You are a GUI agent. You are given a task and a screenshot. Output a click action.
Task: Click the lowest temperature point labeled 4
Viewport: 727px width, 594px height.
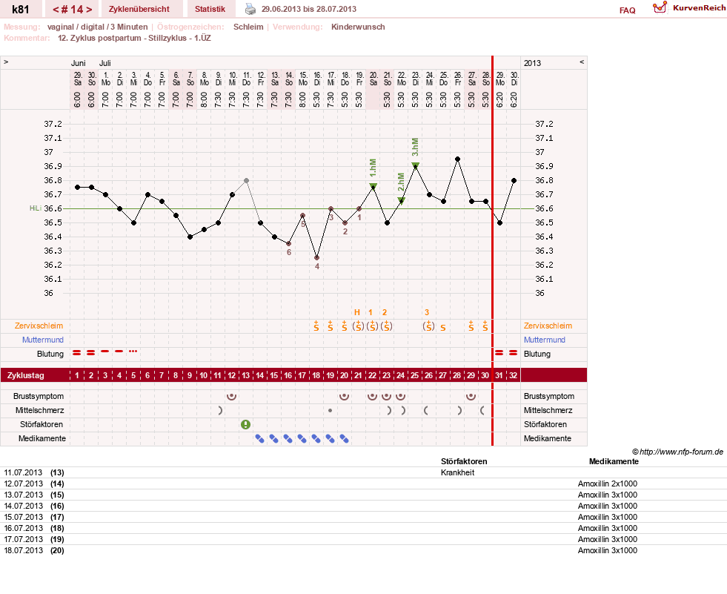point(316,258)
